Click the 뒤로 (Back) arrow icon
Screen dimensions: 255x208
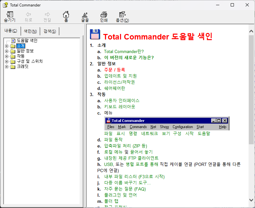point(29,15)
